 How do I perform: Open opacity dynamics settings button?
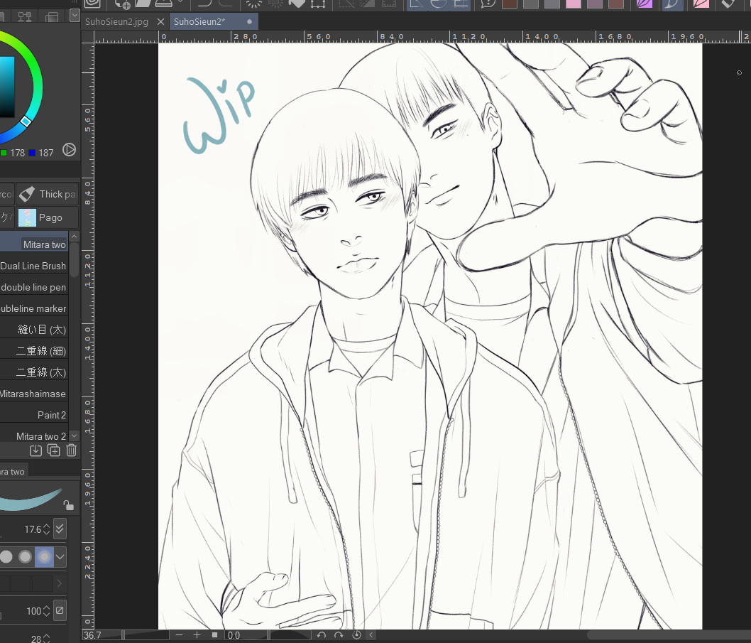60,610
